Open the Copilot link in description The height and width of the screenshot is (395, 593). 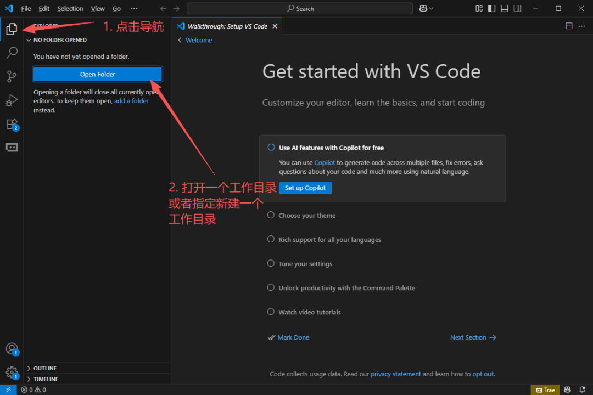(325, 162)
